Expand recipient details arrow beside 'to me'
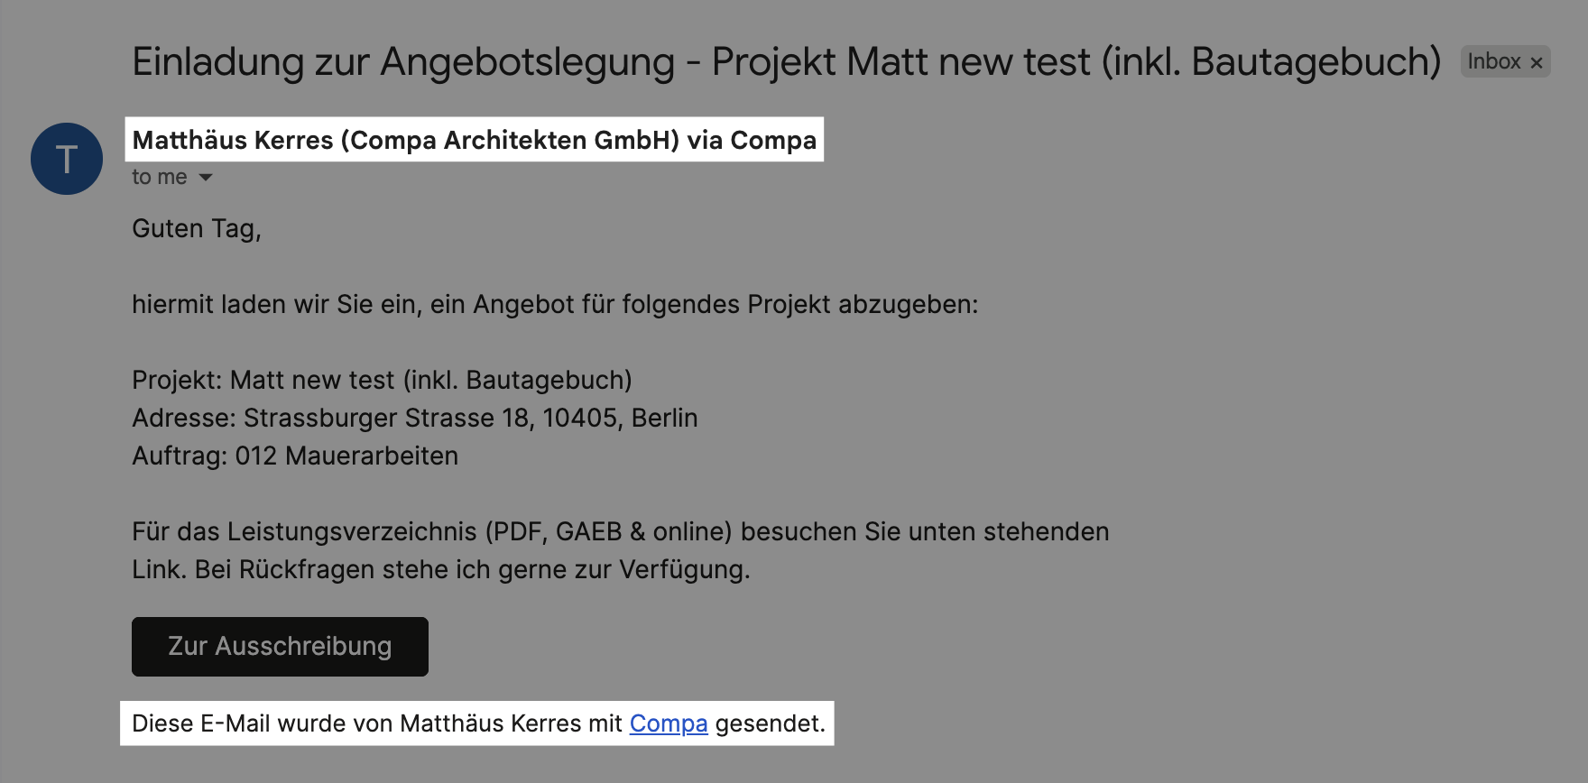The height and width of the screenshot is (783, 1588). pos(206,177)
